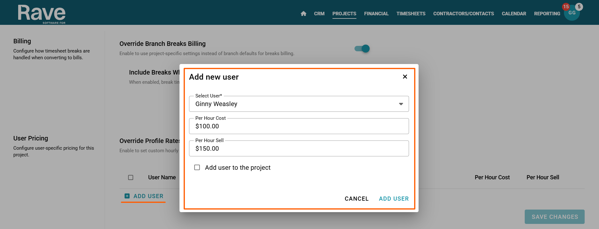This screenshot has width=599, height=229.
Task: Open the Timesheets menu
Action: 411,14
